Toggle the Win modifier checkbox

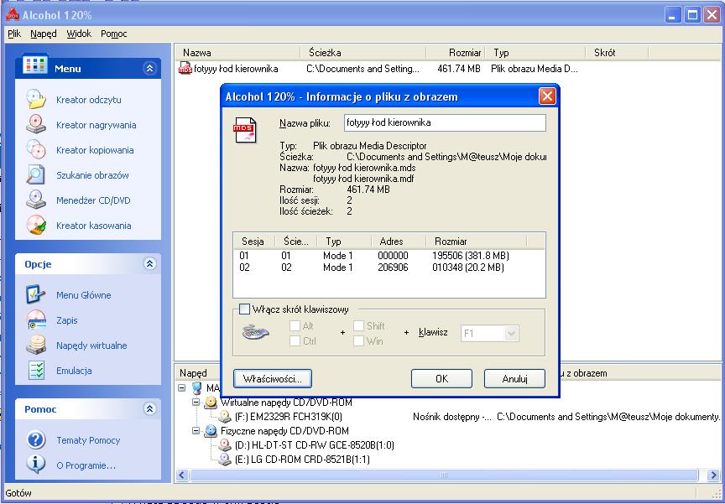pyautogui.click(x=358, y=341)
